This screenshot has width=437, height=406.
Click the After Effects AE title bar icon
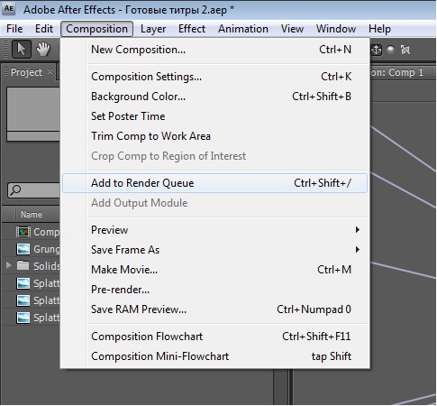9,9
